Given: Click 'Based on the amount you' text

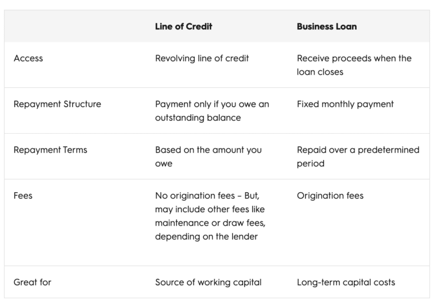Looking at the screenshot, I should [x=208, y=150].
